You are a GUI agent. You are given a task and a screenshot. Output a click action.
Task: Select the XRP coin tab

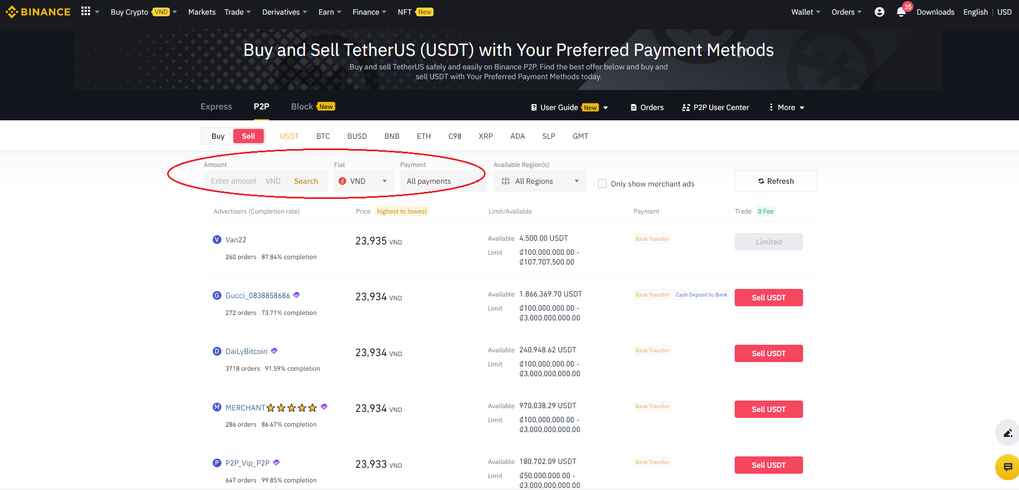coord(486,136)
